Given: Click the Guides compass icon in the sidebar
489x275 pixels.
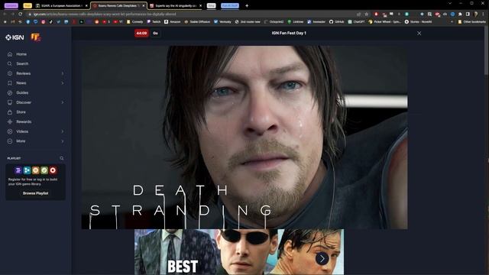Looking at the screenshot, I should pos(10,93).
